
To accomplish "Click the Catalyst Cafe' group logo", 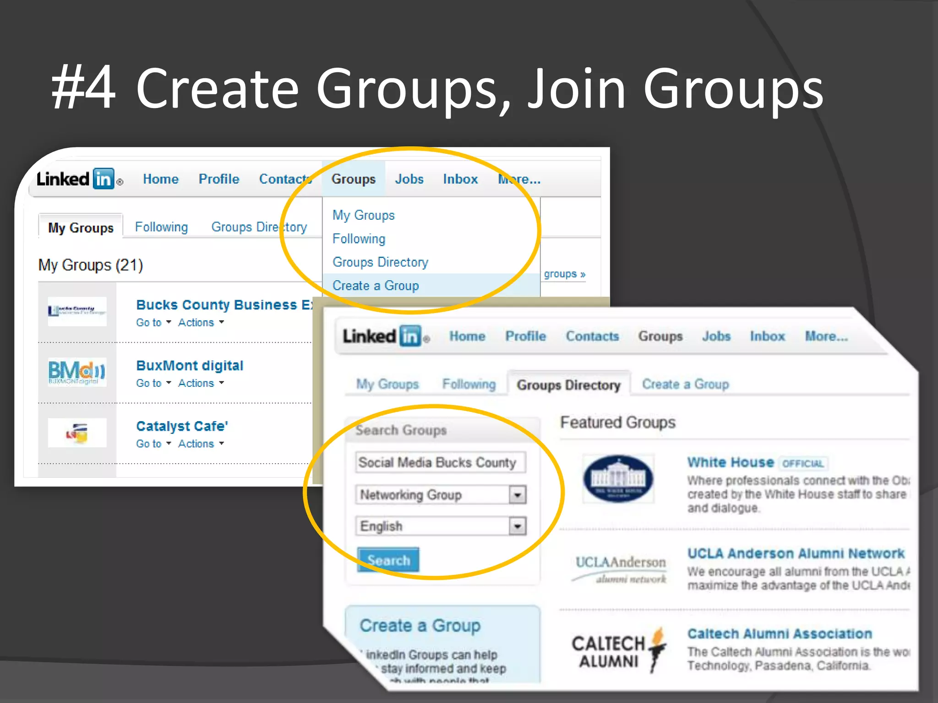I will 77,433.
